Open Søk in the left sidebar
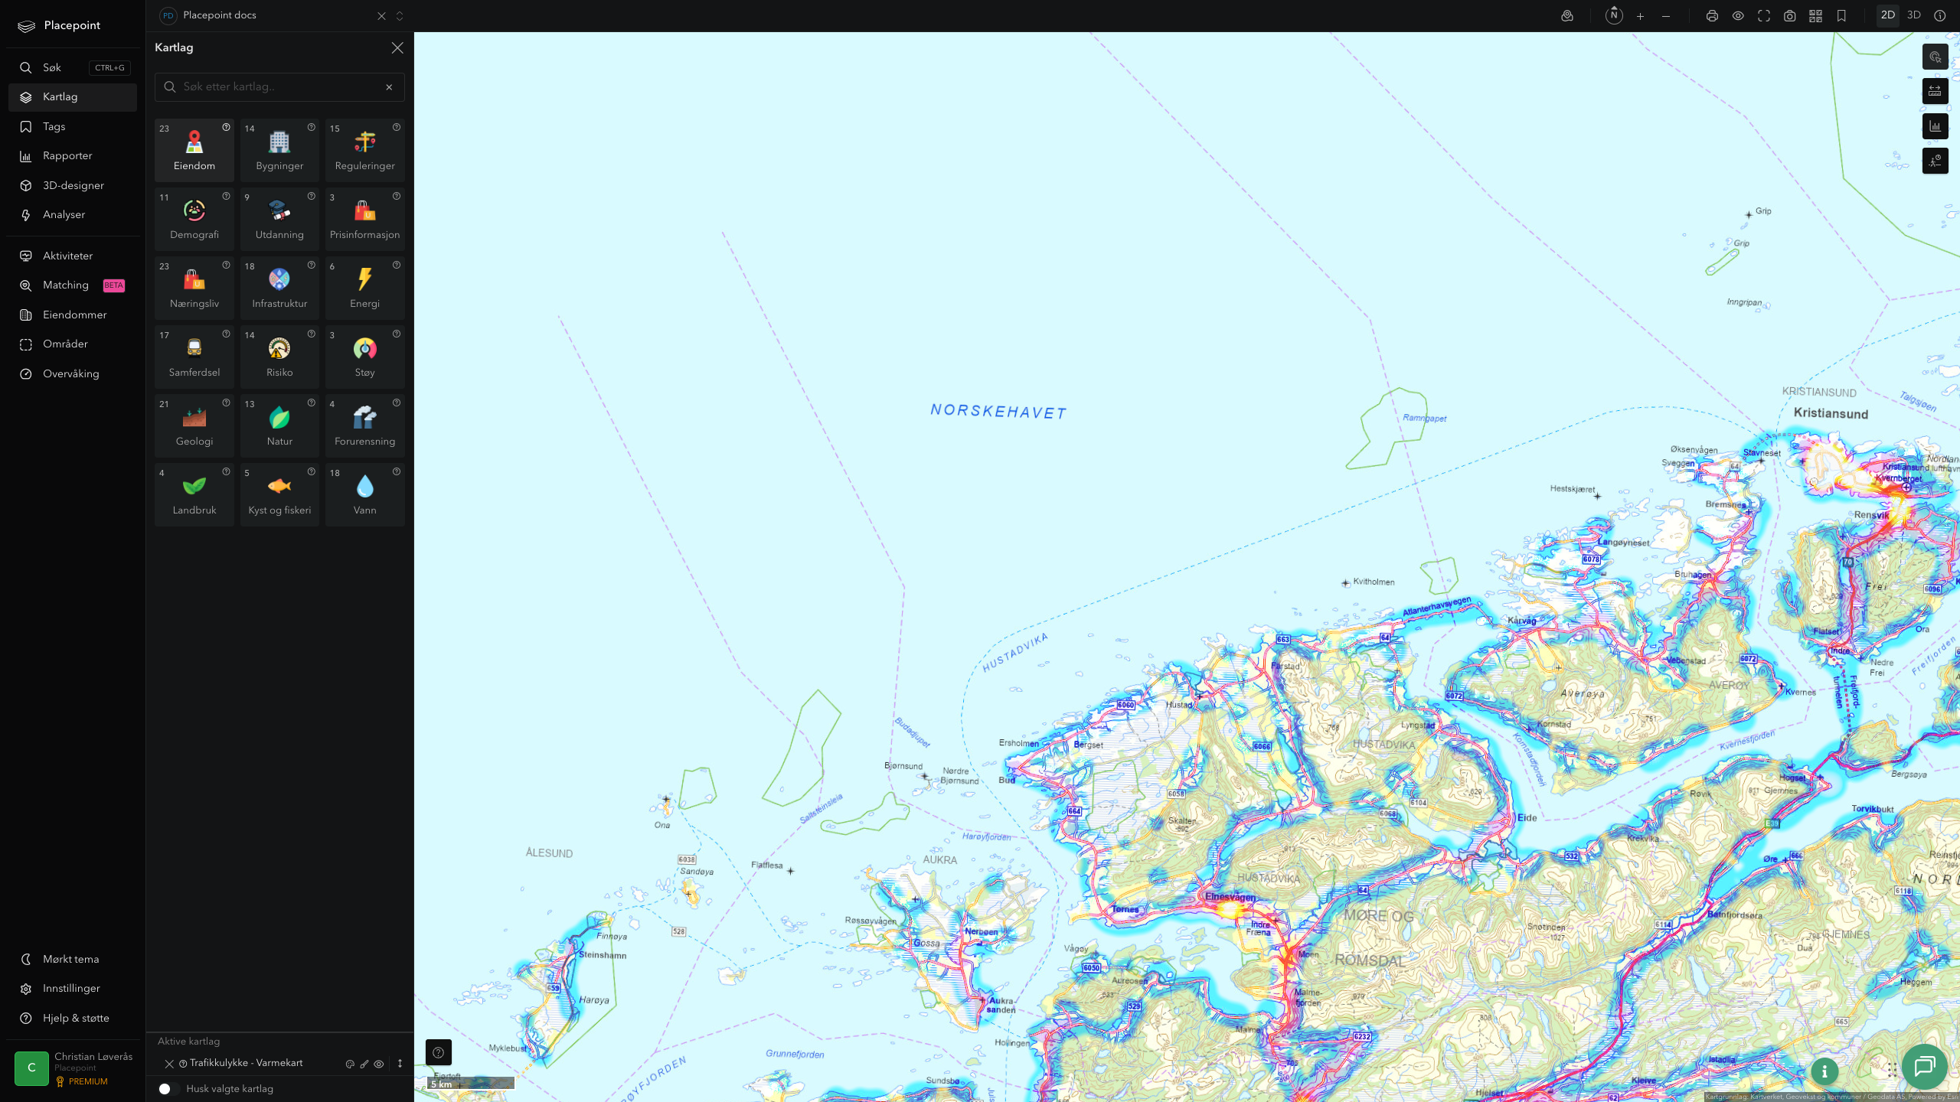 (x=73, y=68)
